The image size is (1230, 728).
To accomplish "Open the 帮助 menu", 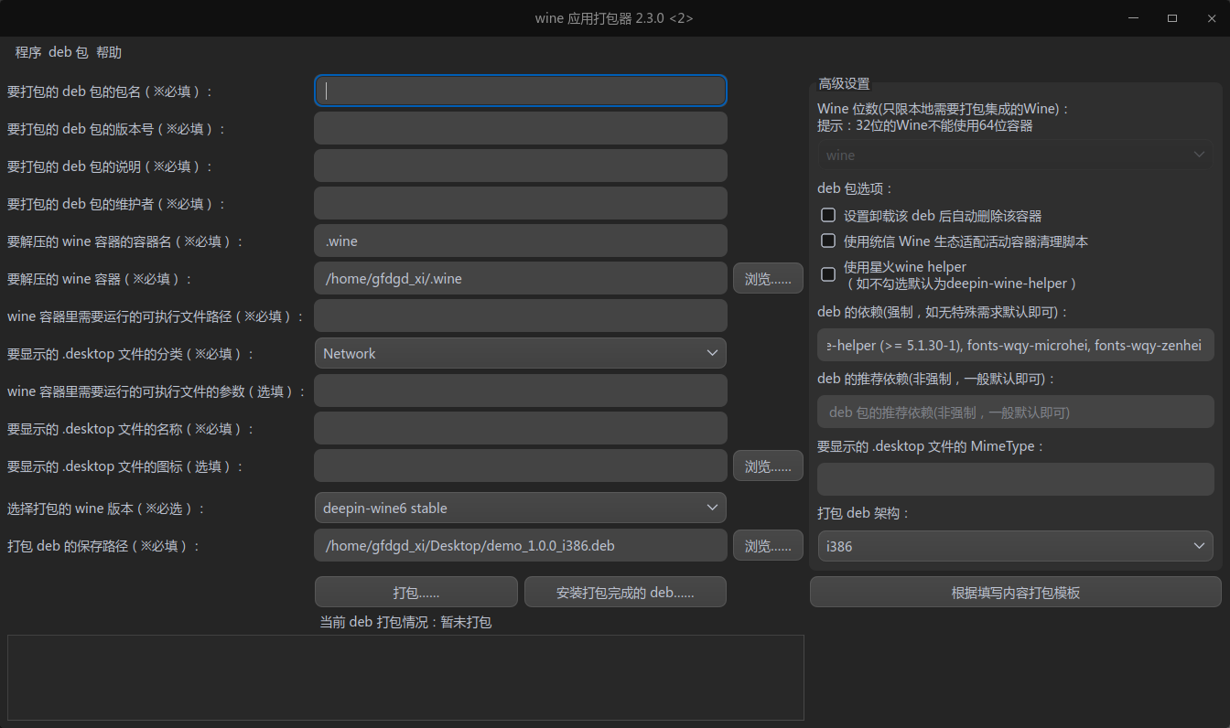I will point(109,53).
